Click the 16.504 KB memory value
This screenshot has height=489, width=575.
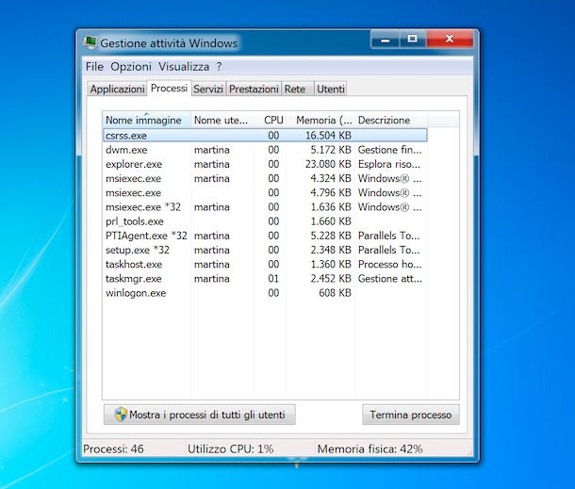(328, 136)
